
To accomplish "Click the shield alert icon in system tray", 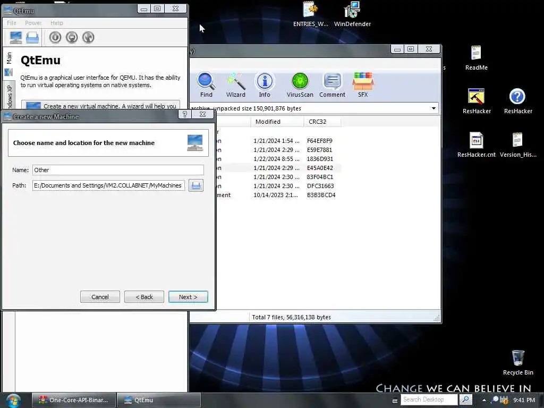I will [x=504, y=400].
